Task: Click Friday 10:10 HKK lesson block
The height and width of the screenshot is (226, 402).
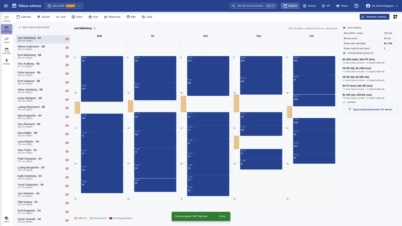Action: click(314, 100)
